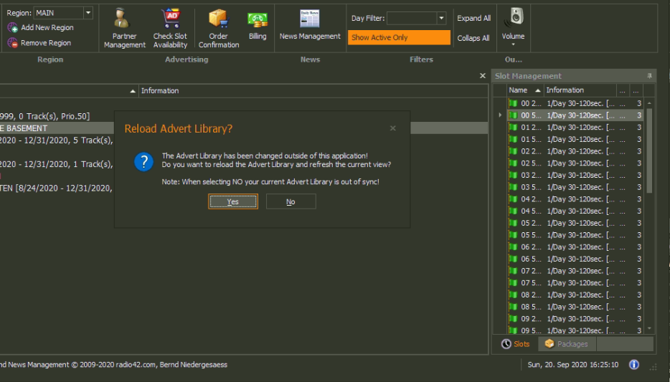This screenshot has width=670, height=382.
Task: Select slot 06 5... icon
Action: 513,259
